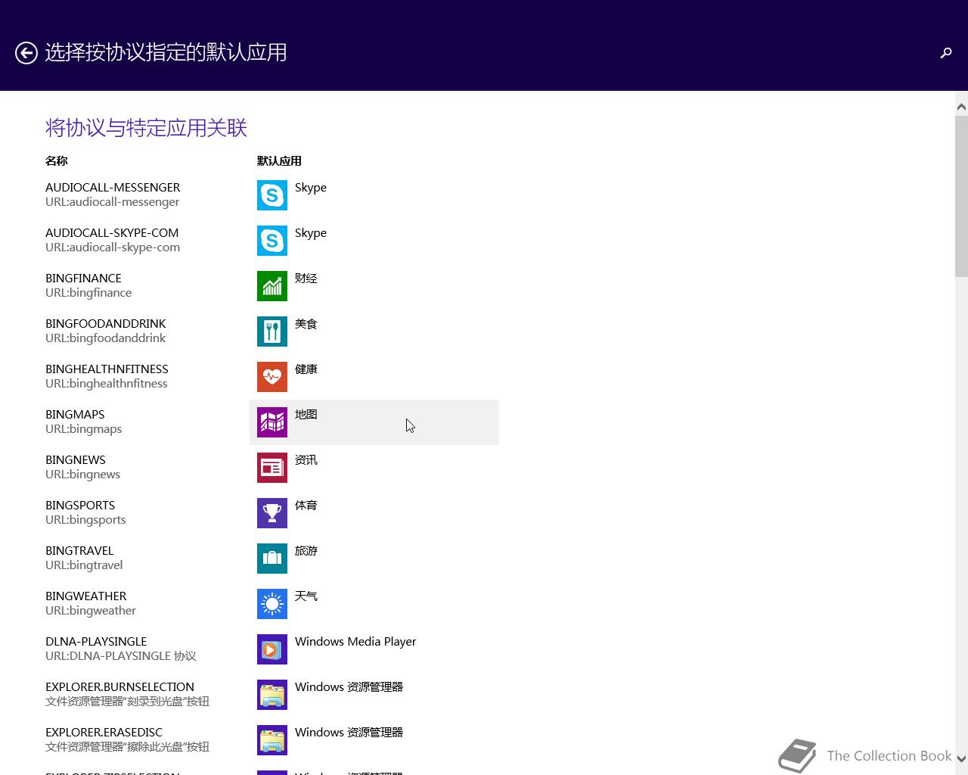The image size is (968, 775).
Task: Select the 健康 health app icon
Action: (272, 377)
